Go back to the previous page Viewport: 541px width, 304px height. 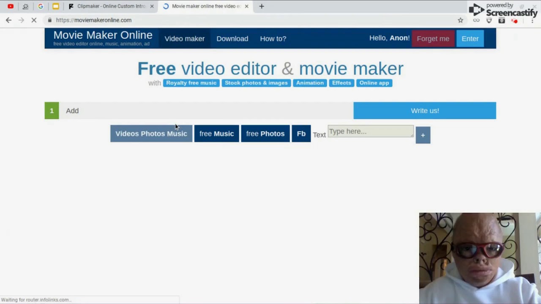coord(8,20)
